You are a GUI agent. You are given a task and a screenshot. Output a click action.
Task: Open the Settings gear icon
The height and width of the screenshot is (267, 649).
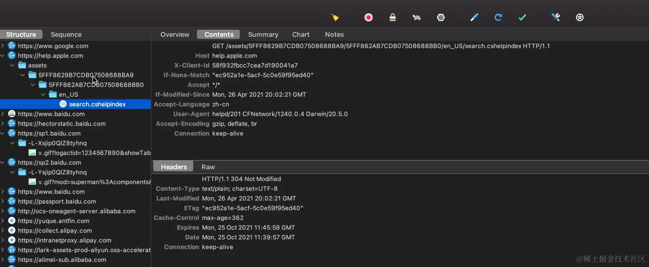(x=580, y=17)
